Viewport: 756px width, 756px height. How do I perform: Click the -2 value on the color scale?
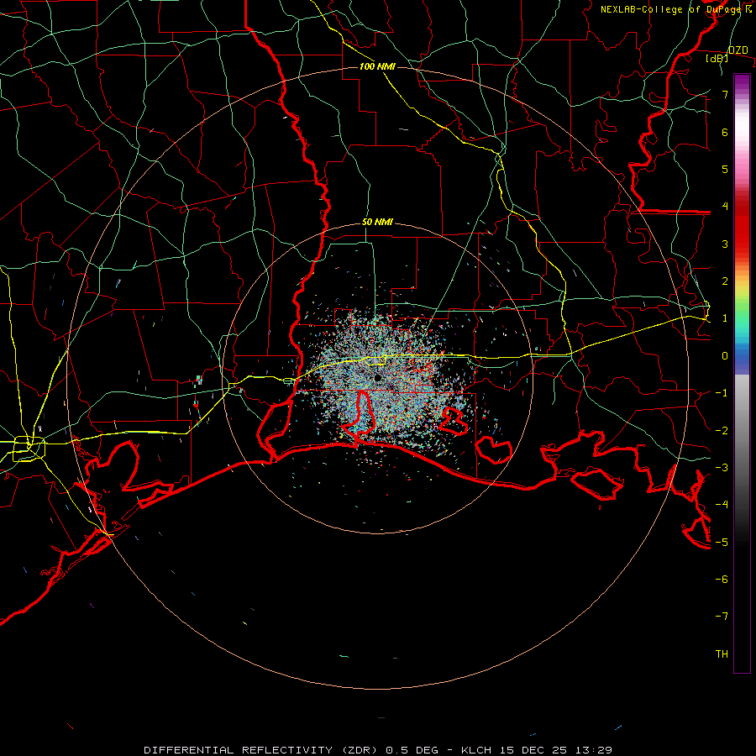coord(722,431)
